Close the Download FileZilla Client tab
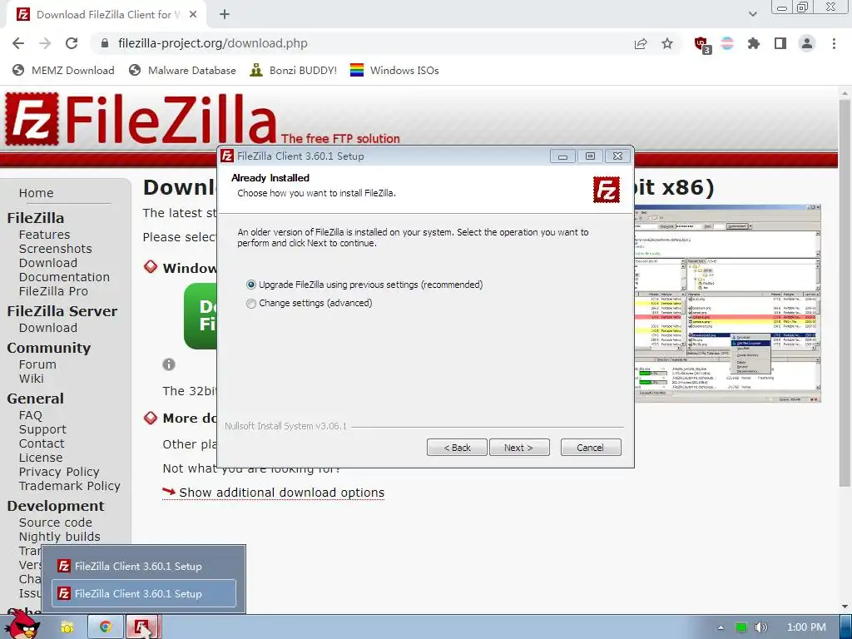852x639 pixels. pos(193,15)
